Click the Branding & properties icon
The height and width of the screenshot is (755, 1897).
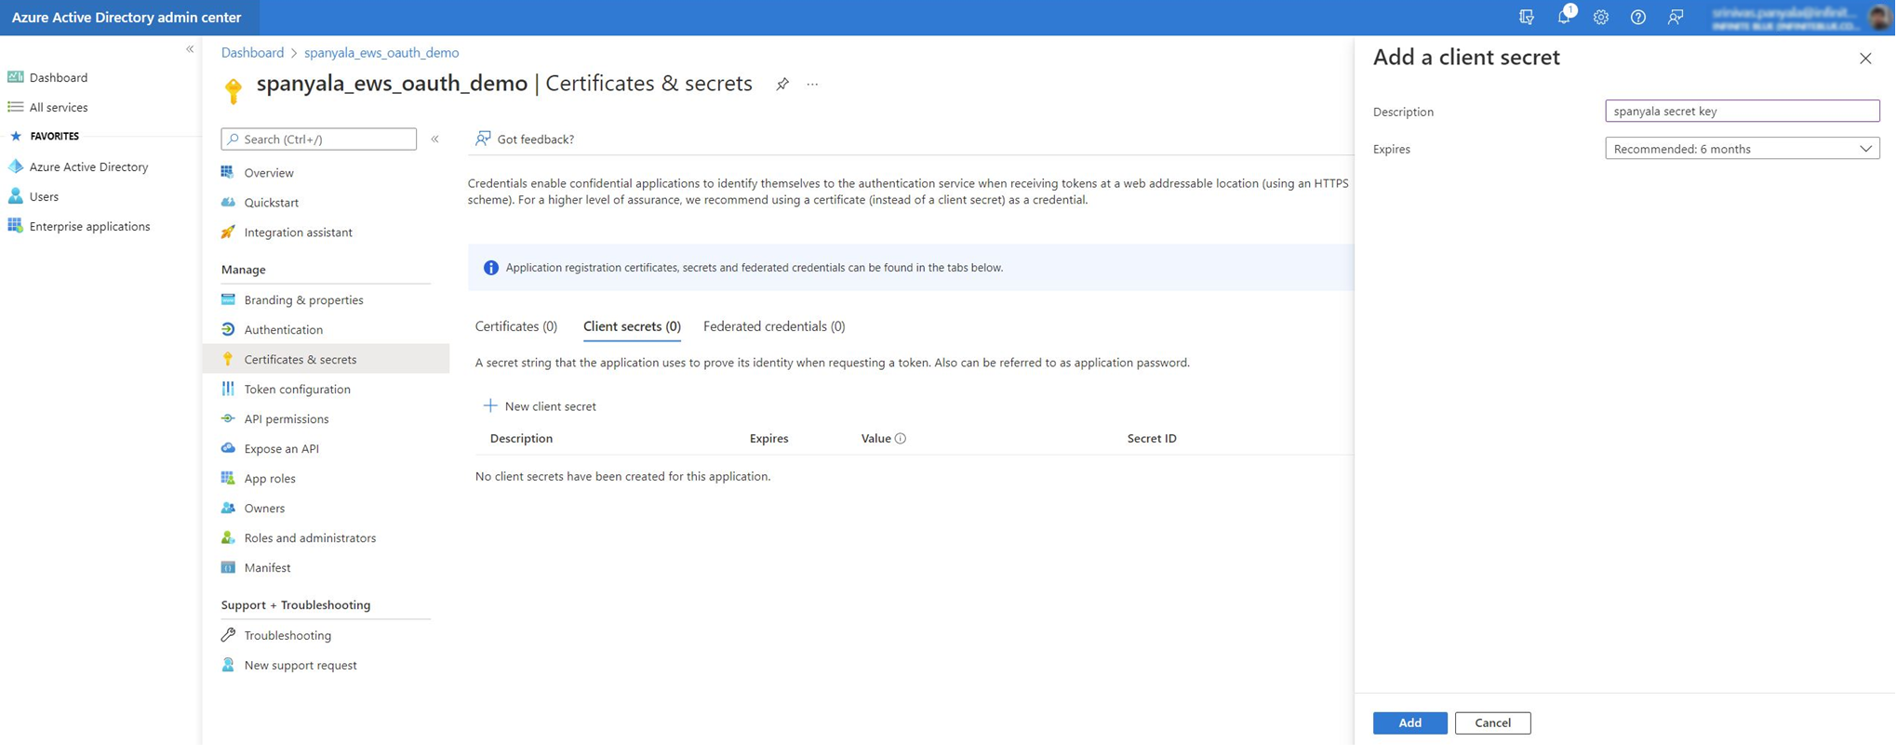click(228, 299)
